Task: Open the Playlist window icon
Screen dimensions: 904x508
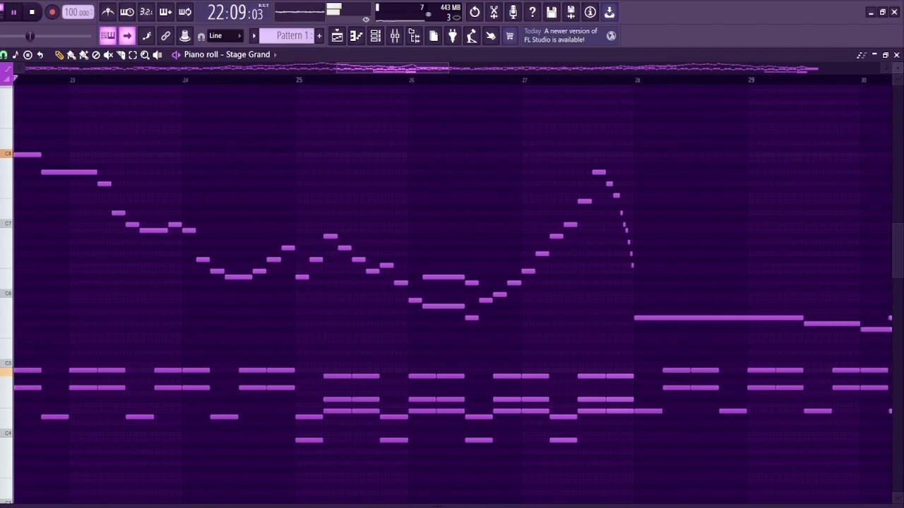Action: [x=338, y=36]
